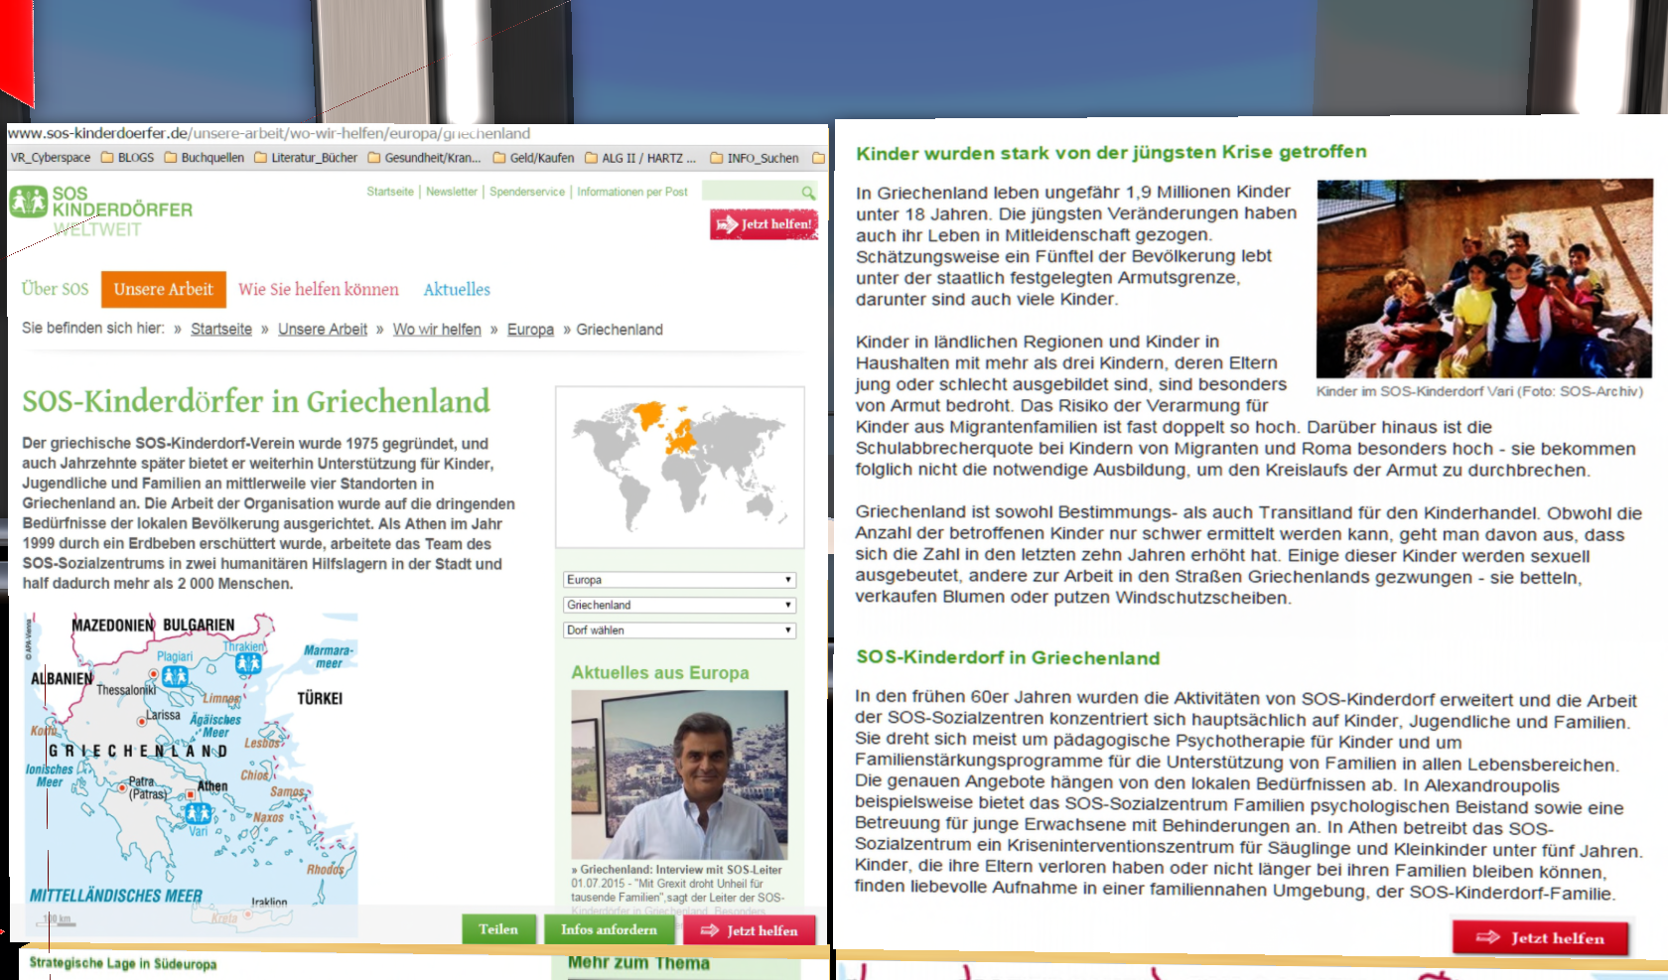Open the BLOGS bookmark folder
Screen dimensions: 1668x980
click(127, 158)
